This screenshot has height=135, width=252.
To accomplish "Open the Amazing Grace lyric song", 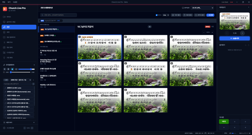I will (x=56, y=62).
